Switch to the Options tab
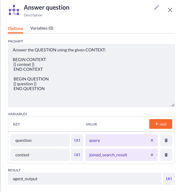 (x=15, y=28)
